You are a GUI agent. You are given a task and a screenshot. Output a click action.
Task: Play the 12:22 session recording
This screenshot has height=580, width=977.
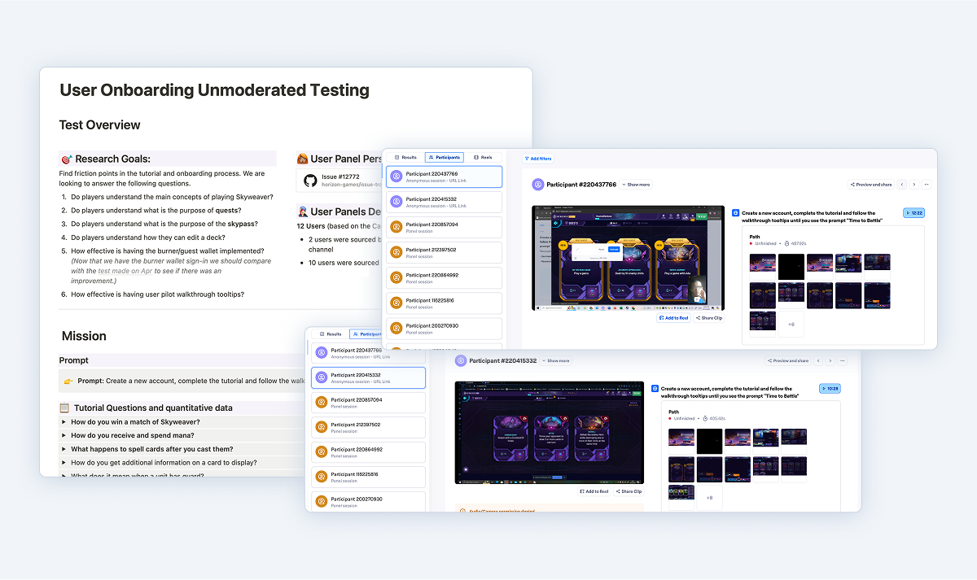point(913,213)
